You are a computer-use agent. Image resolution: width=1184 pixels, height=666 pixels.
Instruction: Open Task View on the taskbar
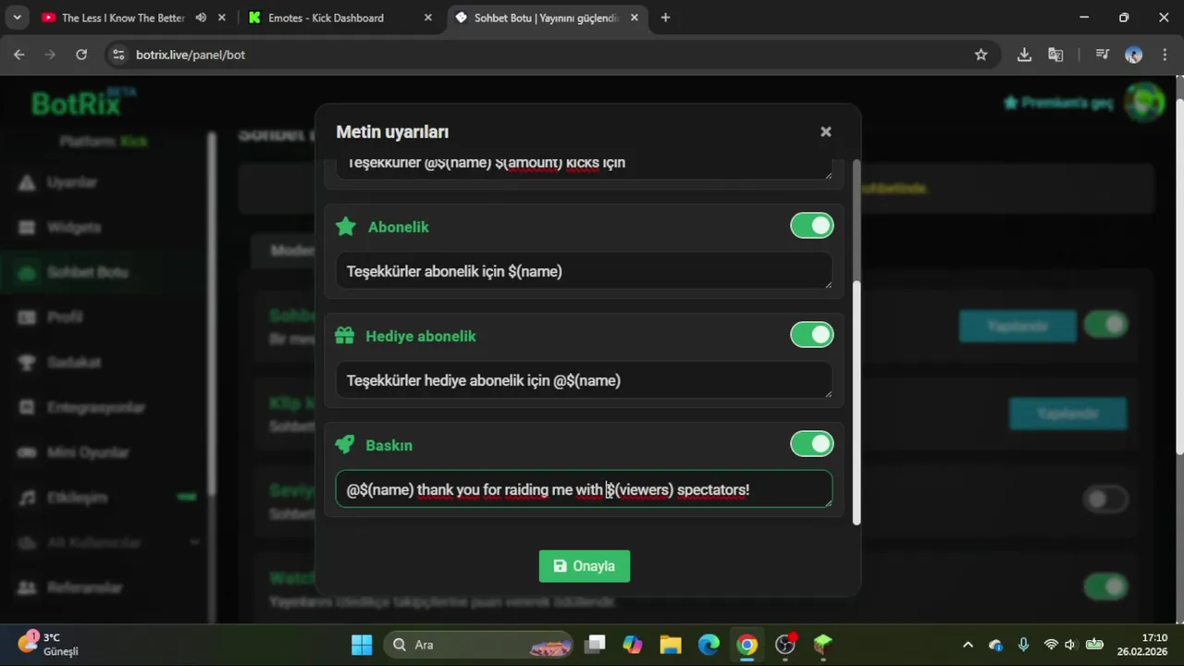(595, 645)
